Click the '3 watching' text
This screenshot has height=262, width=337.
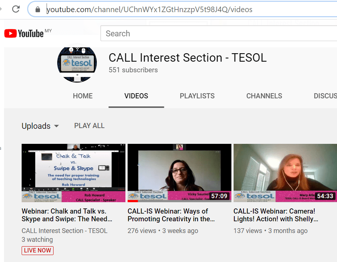tap(37, 239)
